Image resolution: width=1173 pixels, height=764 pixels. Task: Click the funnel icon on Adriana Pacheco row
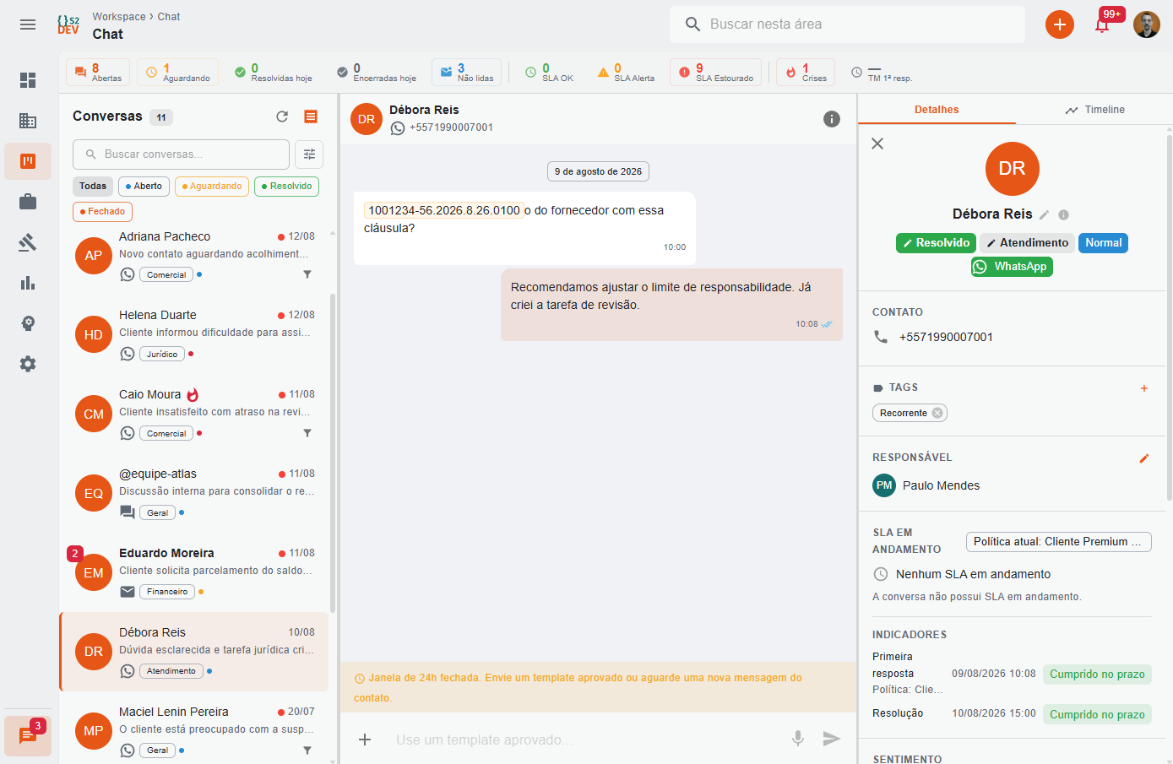click(x=307, y=274)
